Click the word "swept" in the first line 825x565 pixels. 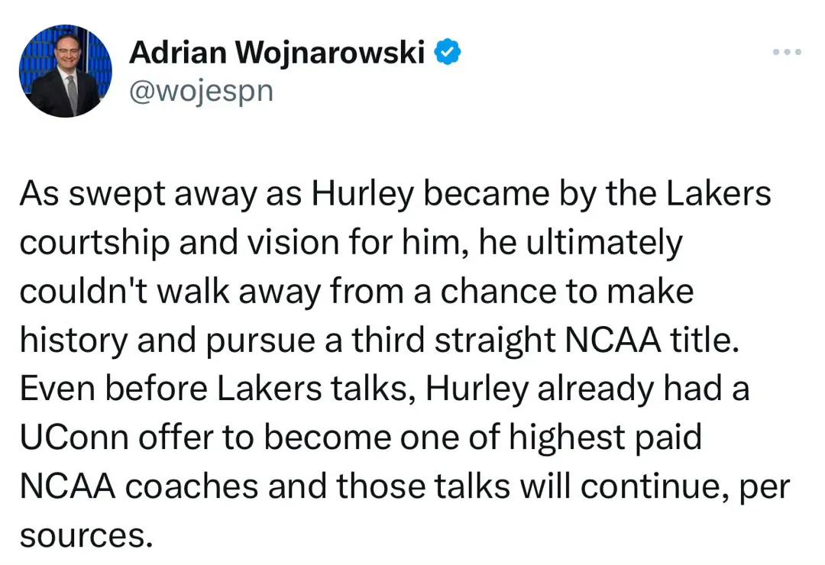click(118, 195)
